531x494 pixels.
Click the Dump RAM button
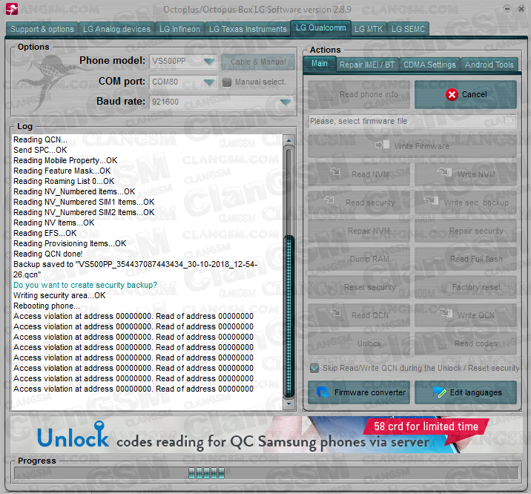359,259
